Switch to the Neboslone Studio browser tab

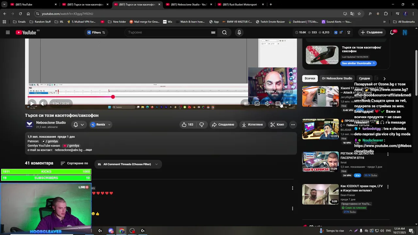[x=189, y=5]
